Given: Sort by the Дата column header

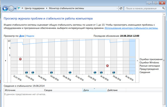Looking at the screenshot, I should point(94,90).
